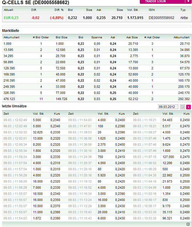Click the # Bid Order column header

coord(41,37)
